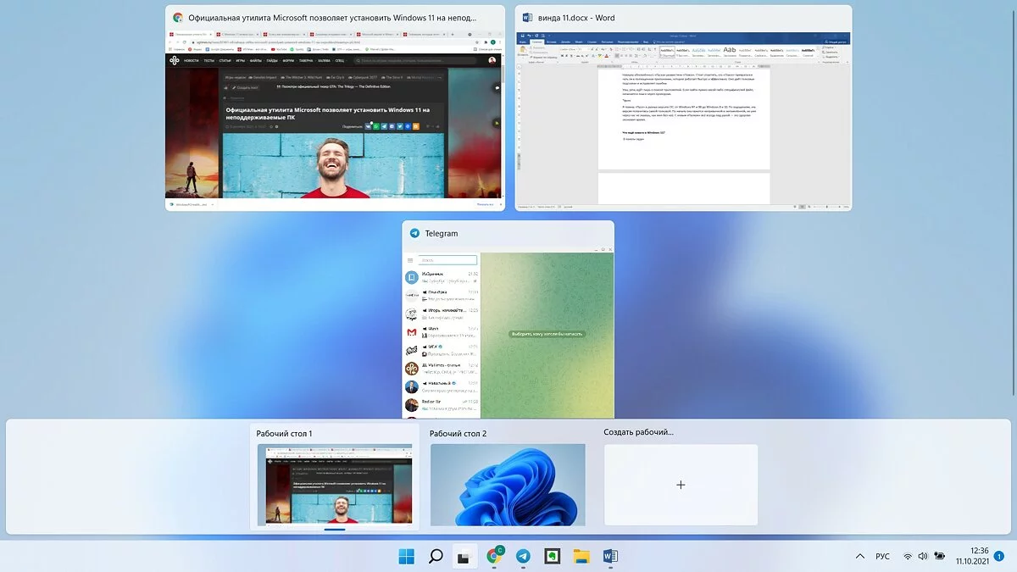Launch the green app beside Telegram on taskbar
The height and width of the screenshot is (572, 1017).
[553, 557]
